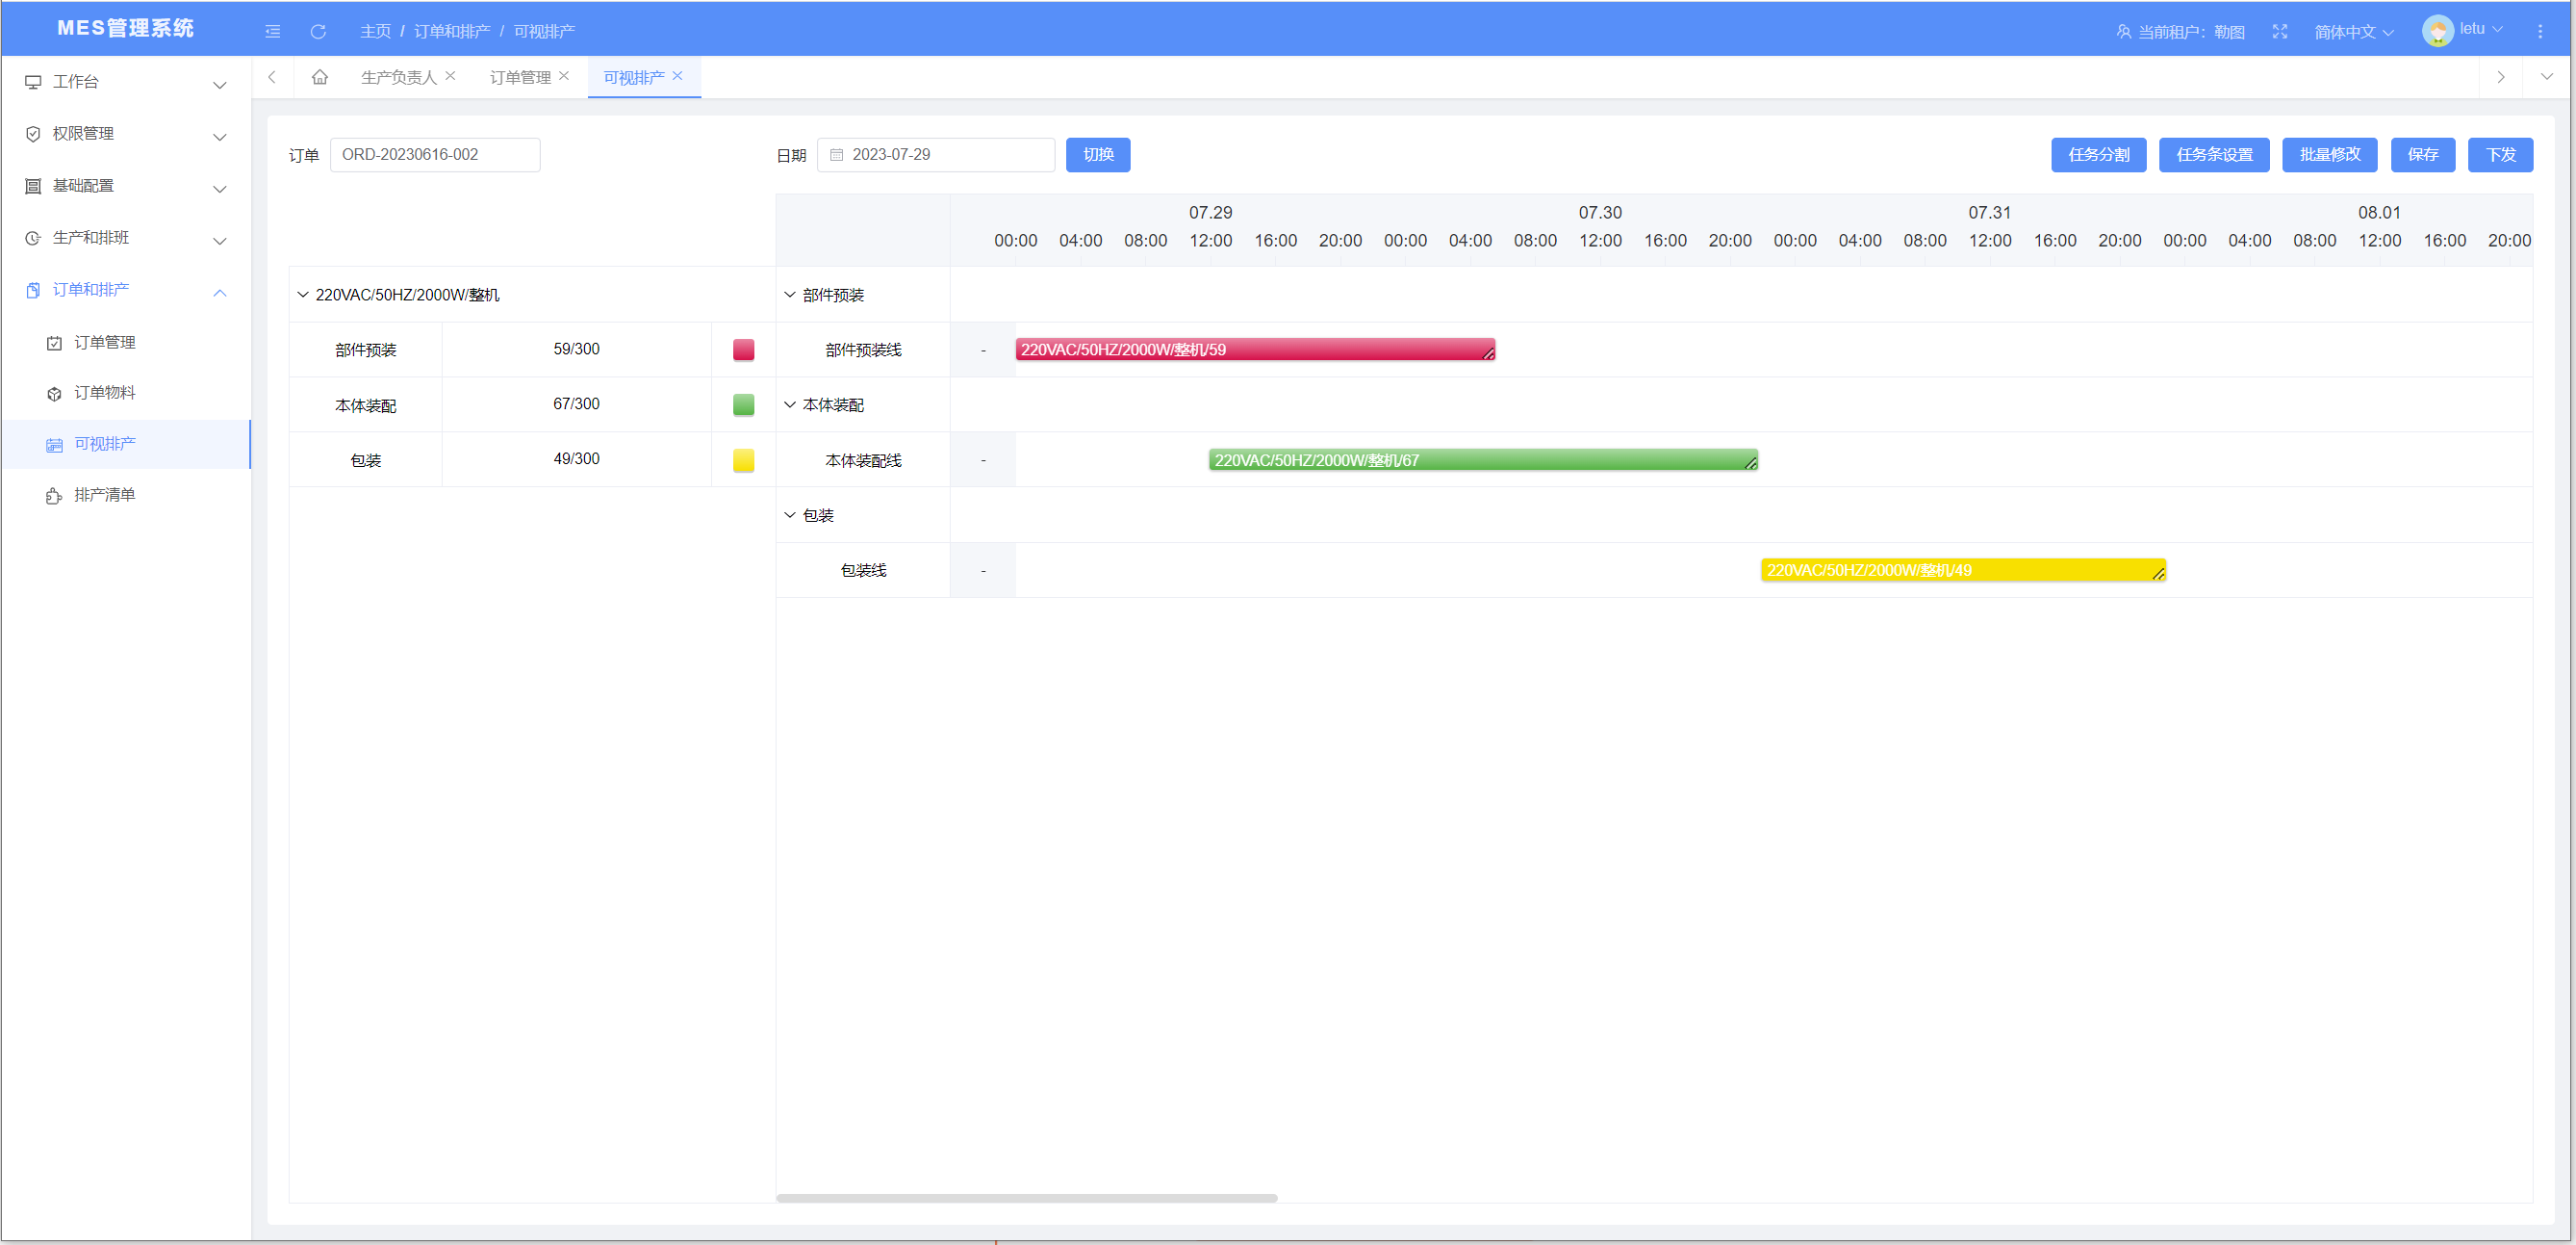Open 订单管理 in the sidebar menu
Screen dimensions: 2576x1245
[x=104, y=342]
